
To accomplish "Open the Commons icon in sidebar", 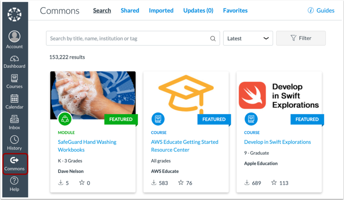I will tap(14, 160).
